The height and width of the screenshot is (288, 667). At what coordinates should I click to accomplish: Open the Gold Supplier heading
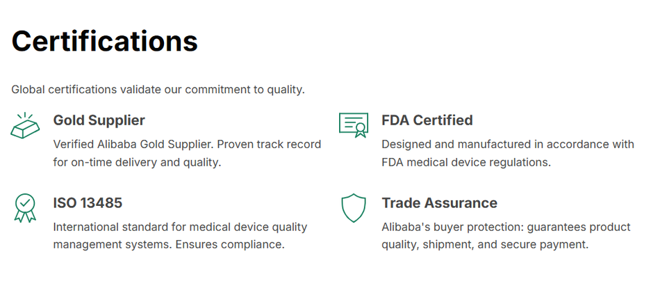point(99,120)
